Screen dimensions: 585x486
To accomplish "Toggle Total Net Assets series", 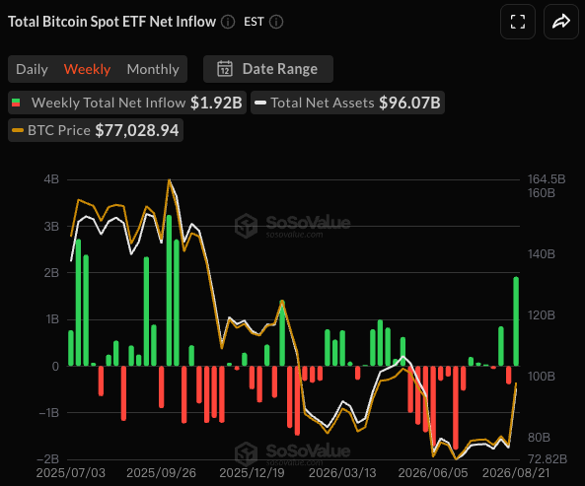I will click(x=347, y=103).
